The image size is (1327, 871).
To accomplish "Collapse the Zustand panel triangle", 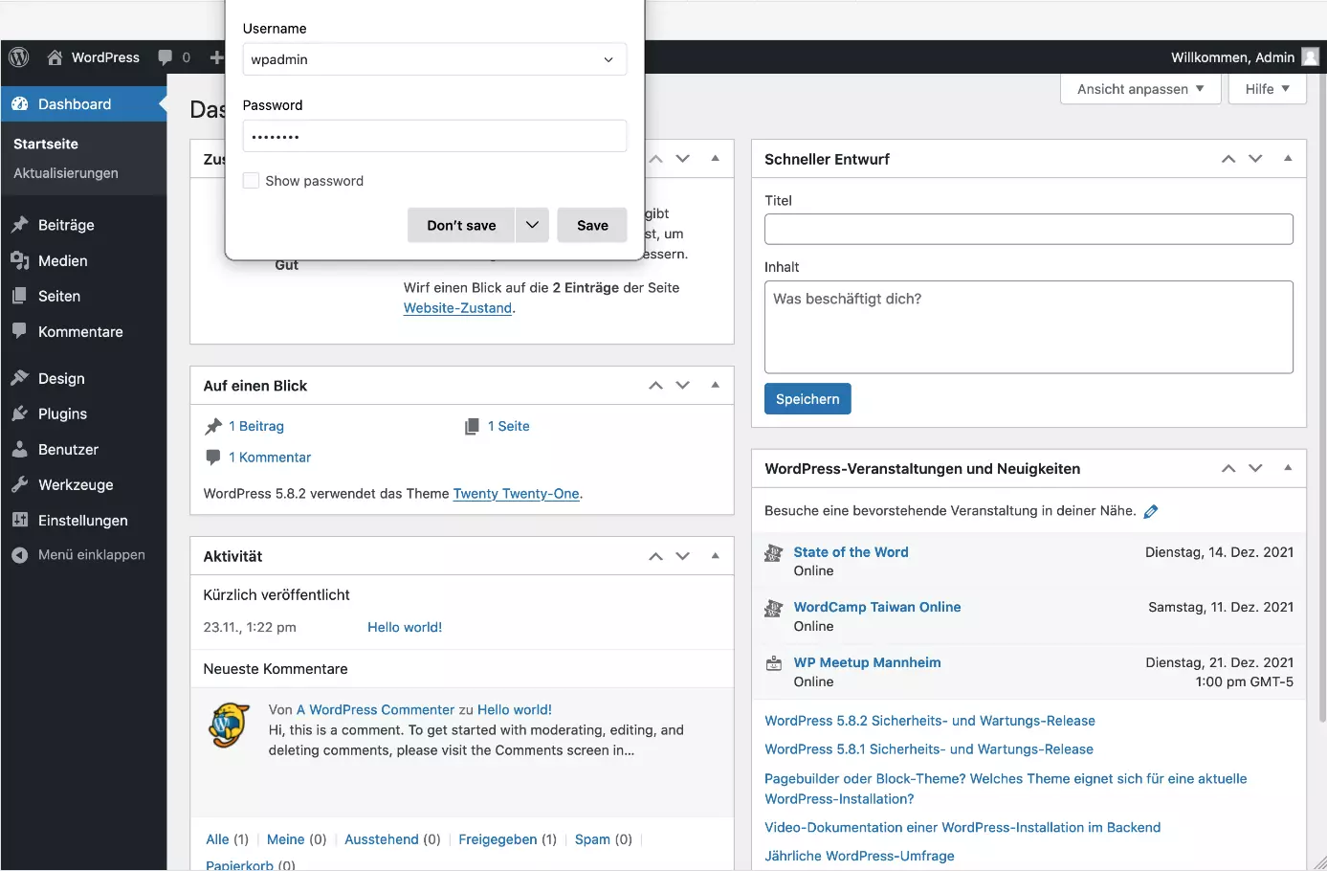I will (715, 158).
